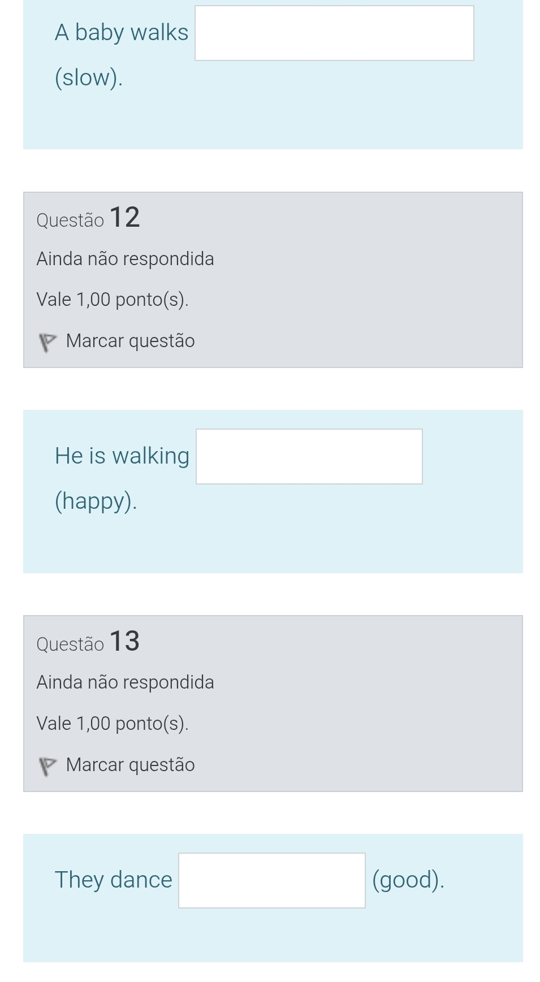
Task: Click the '(happy).' hint text
Action: pos(96,501)
